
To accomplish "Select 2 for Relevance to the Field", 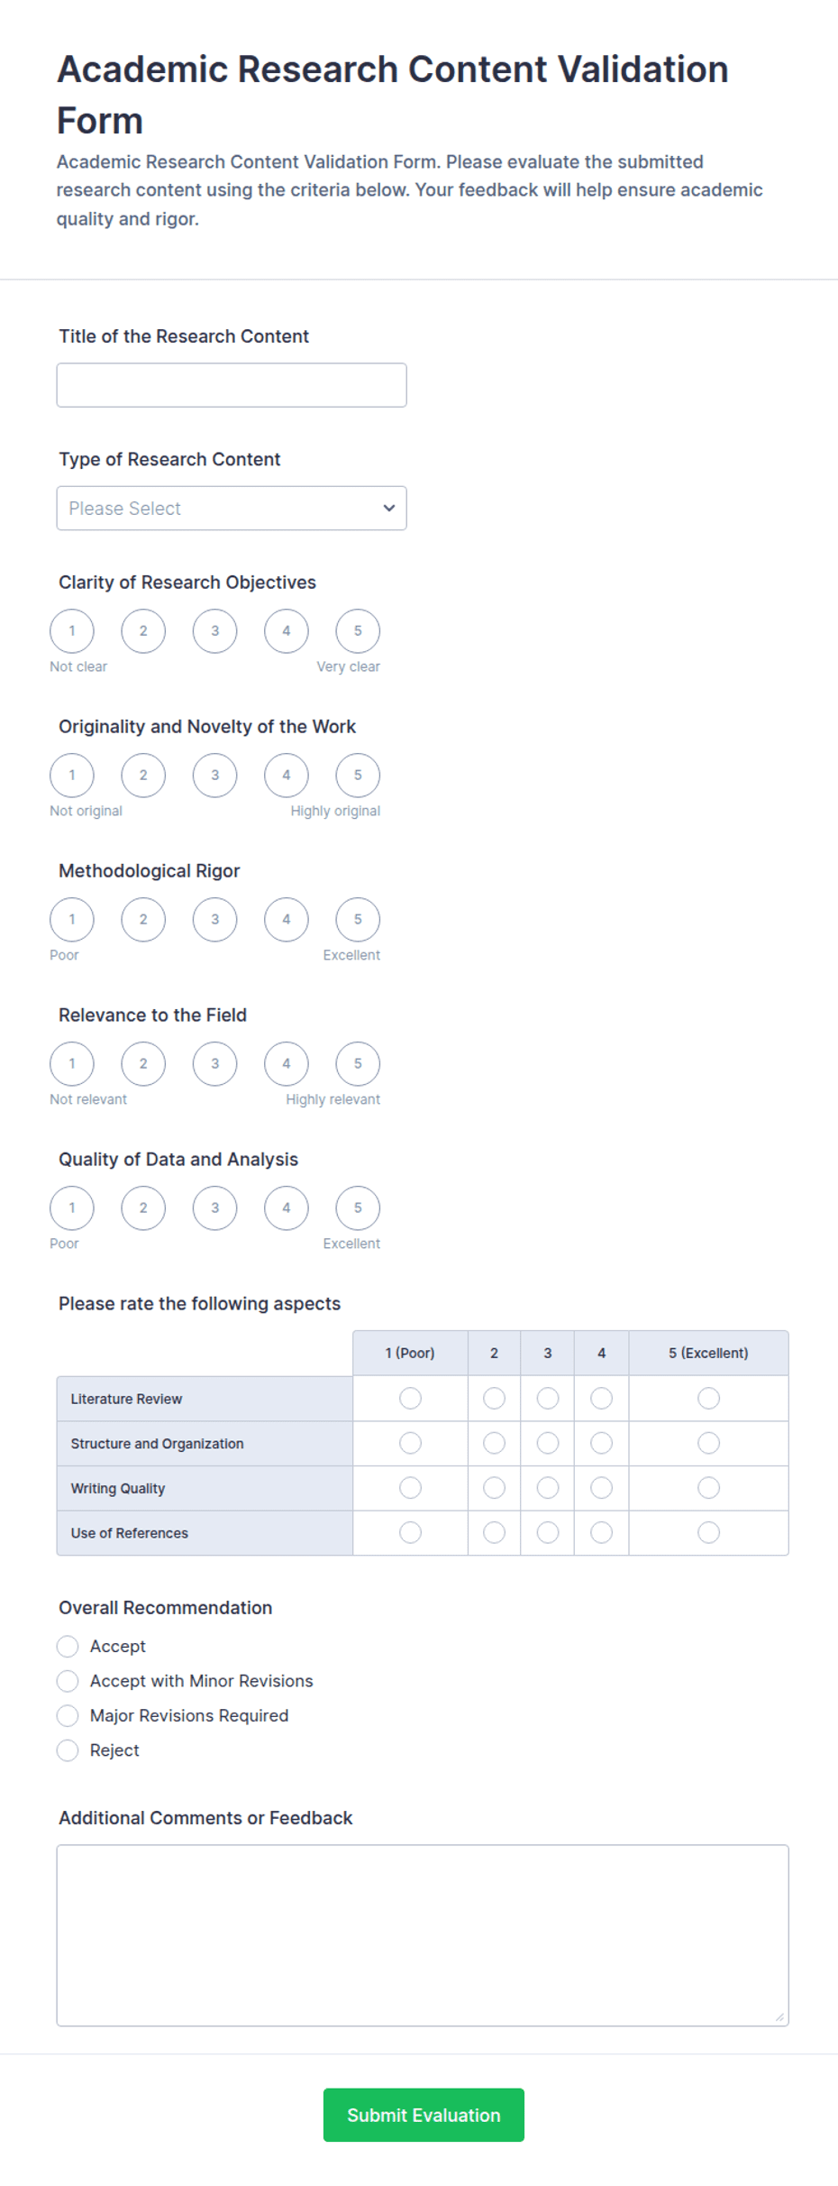I will (143, 1064).
